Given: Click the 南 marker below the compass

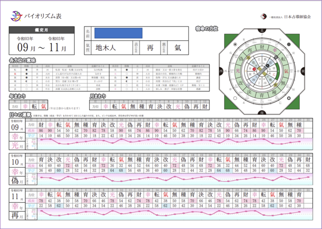Looking at the screenshot, I should [x=262, y=113].
